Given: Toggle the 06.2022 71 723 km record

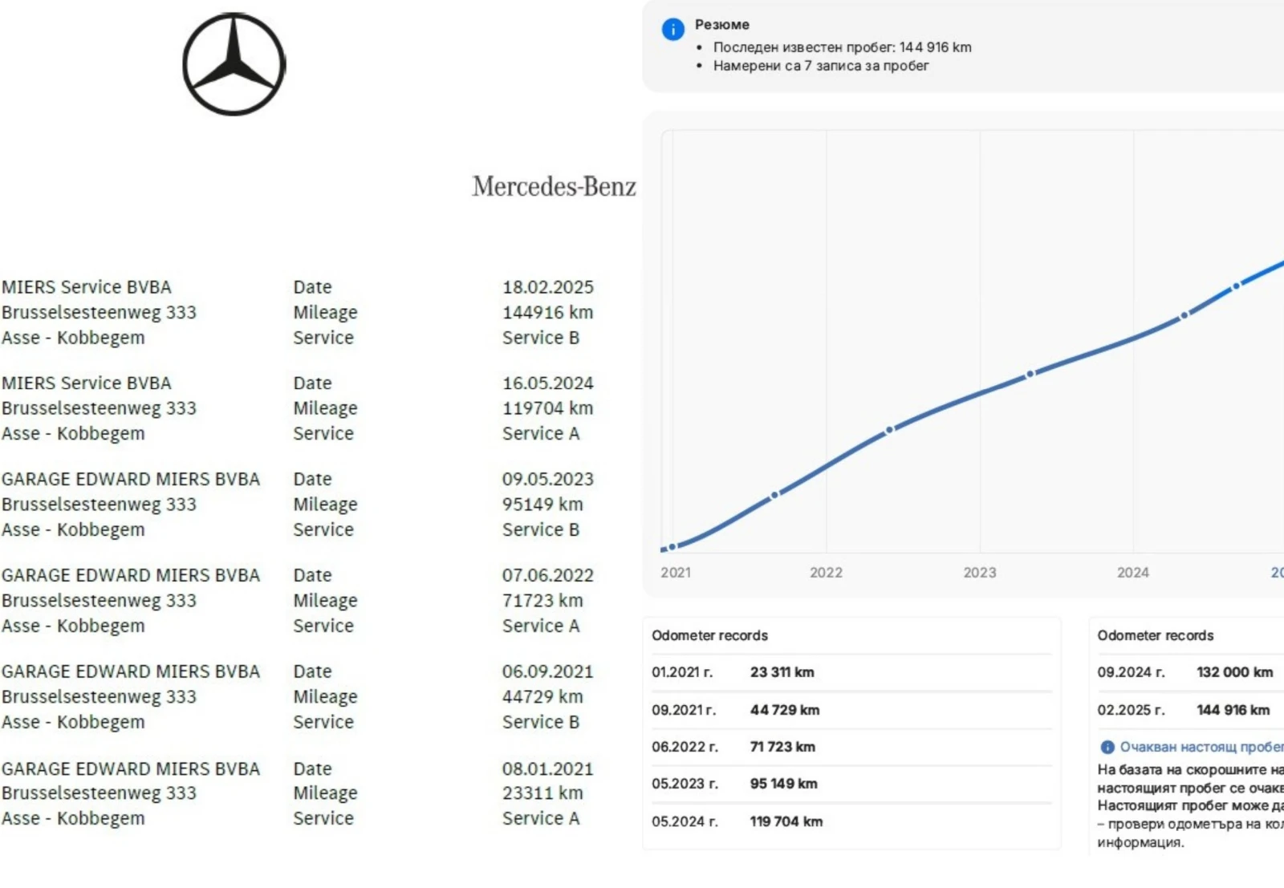Looking at the screenshot, I should (x=851, y=746).
